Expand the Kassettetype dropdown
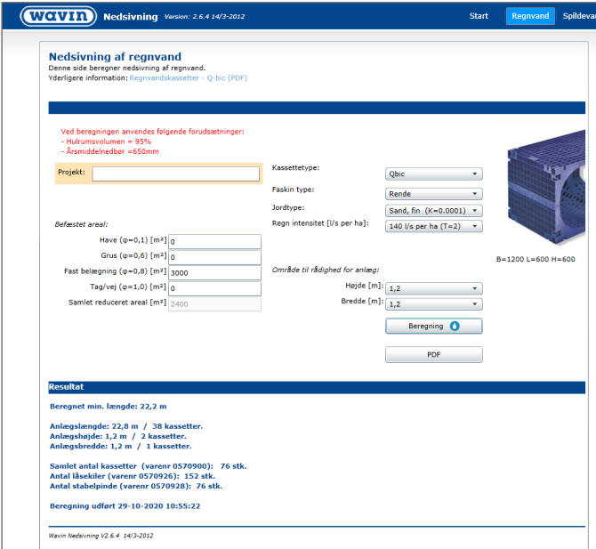 point(433,174)
